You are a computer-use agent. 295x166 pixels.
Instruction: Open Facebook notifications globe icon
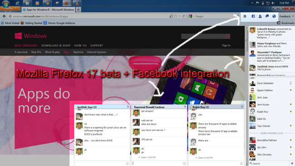pyautogui.click(x=274, y=16)
